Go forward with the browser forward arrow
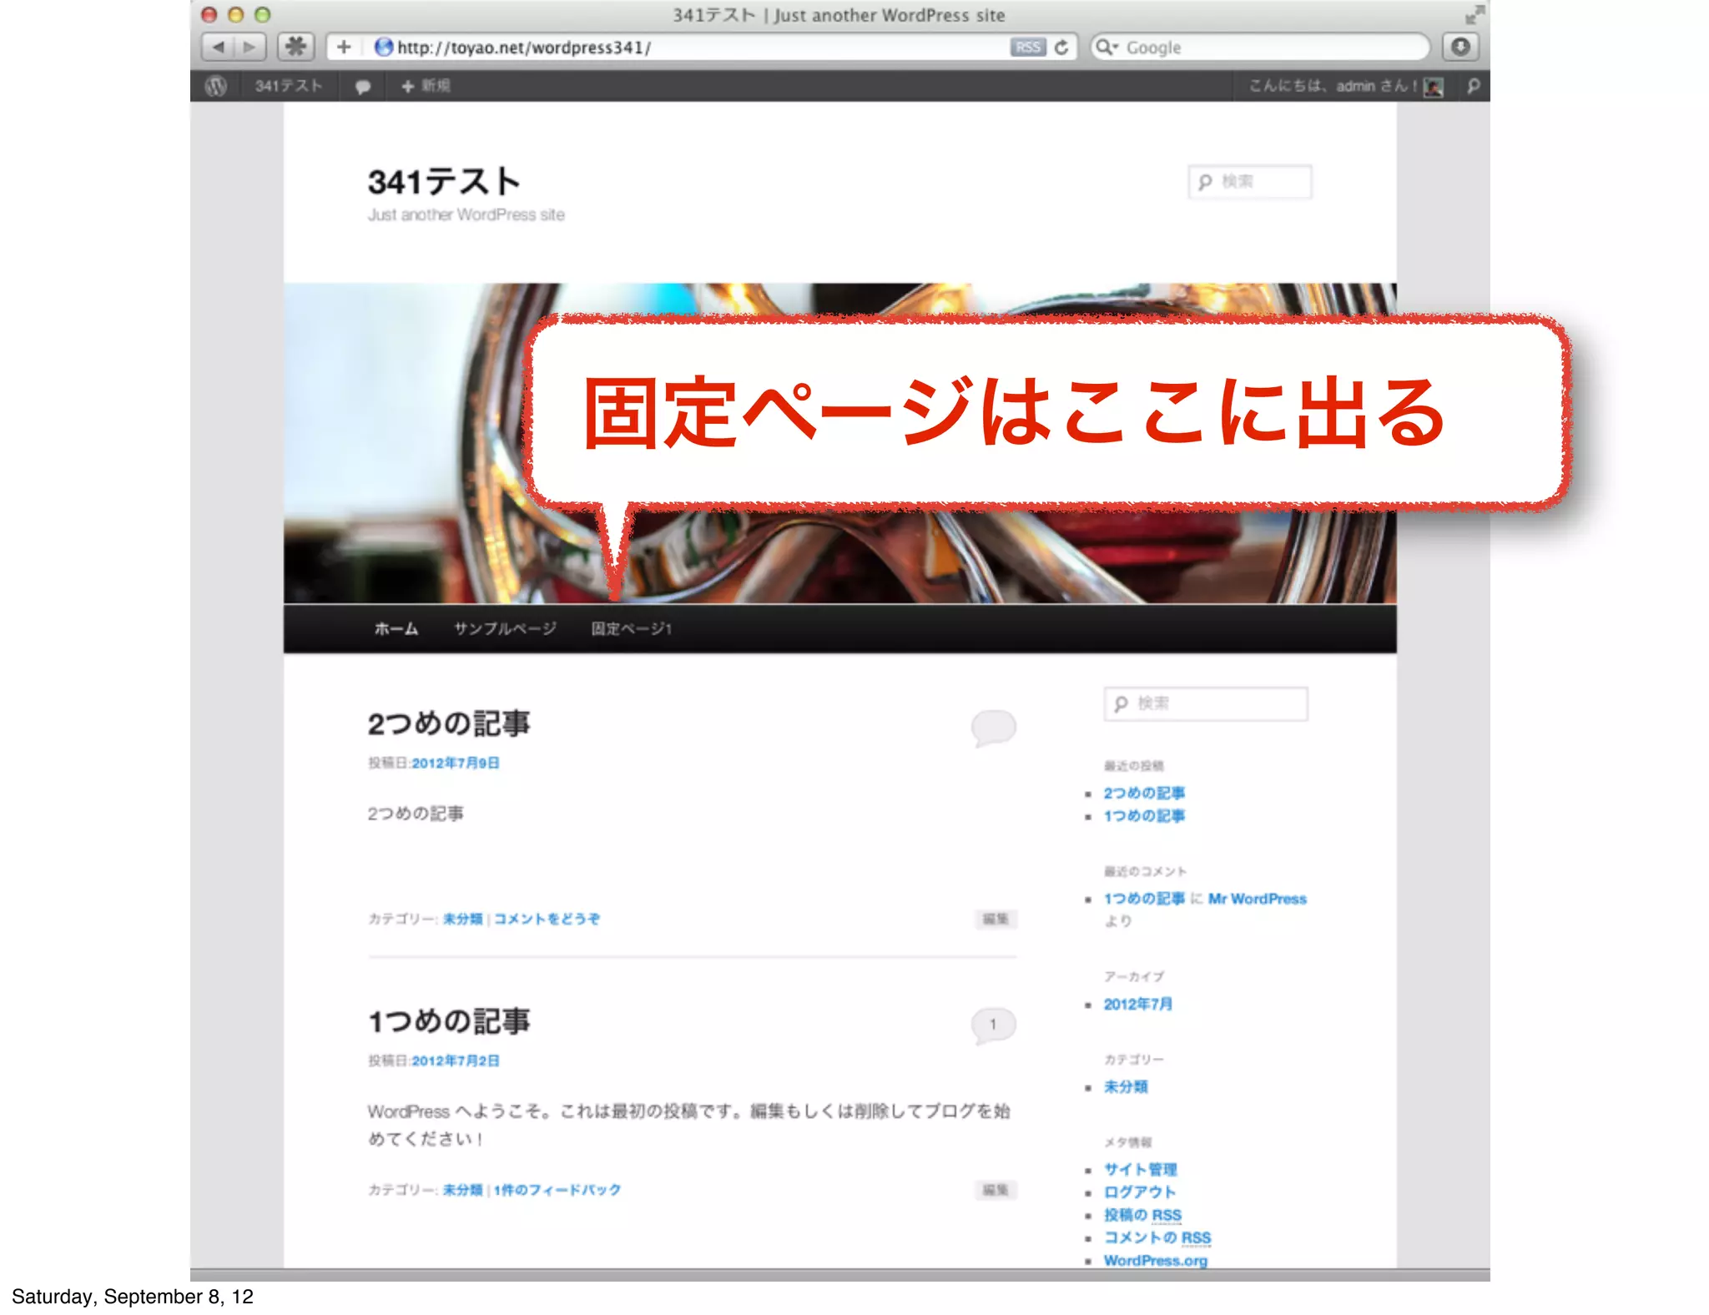1709x1315 pixels. [x=250, y=47]
